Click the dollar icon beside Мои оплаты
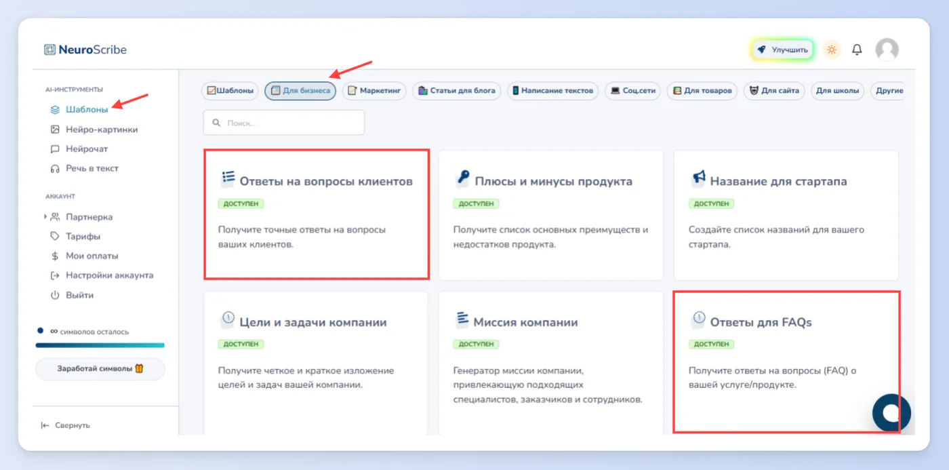 pos(56,256)
